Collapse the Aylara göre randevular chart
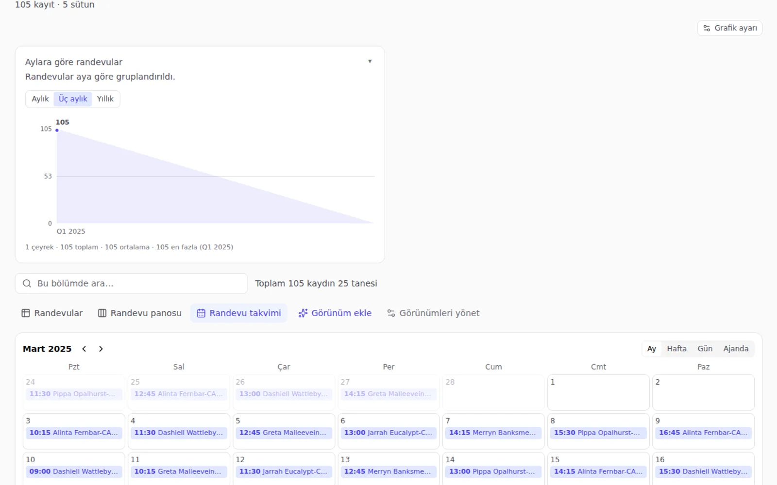This screenshot has height=485, width=777. click(370, 62)
